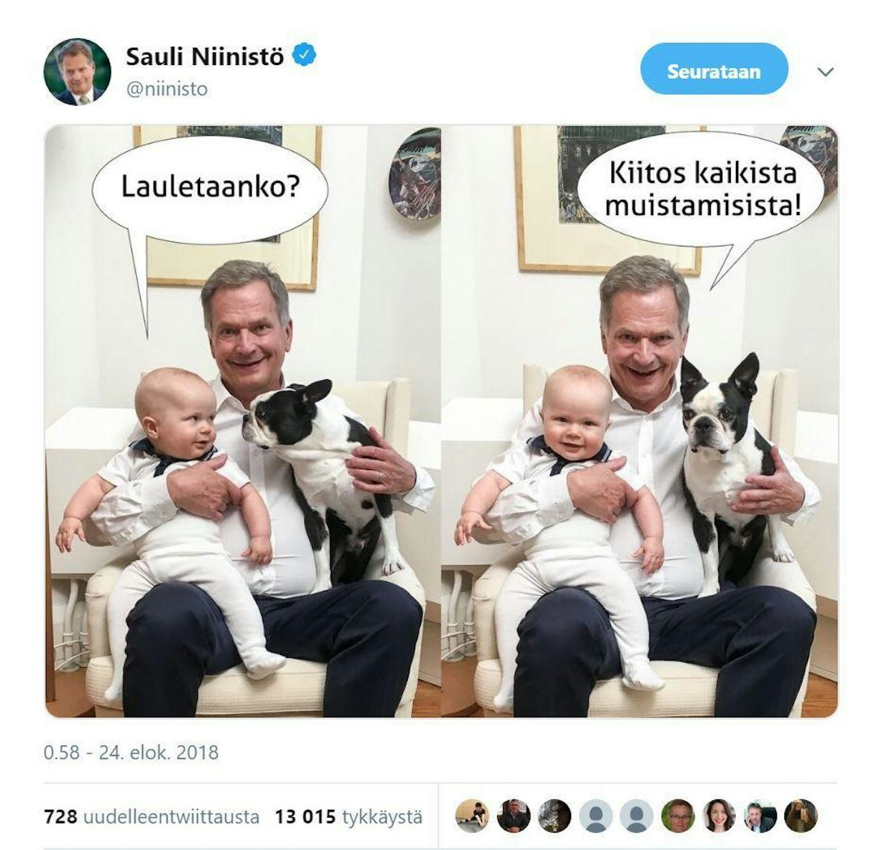The height and width of the screenshot is (850, 886).
Task: Expand the tweet options chevron
Action: (x=825, y=71)
